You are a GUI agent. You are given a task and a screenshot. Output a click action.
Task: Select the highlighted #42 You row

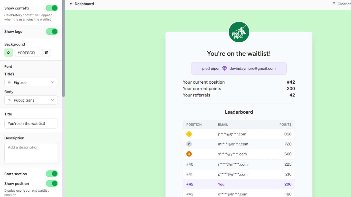click(239, 184)
